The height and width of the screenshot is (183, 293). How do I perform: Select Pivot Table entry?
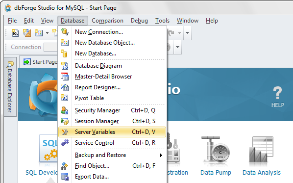coord(112,98)
